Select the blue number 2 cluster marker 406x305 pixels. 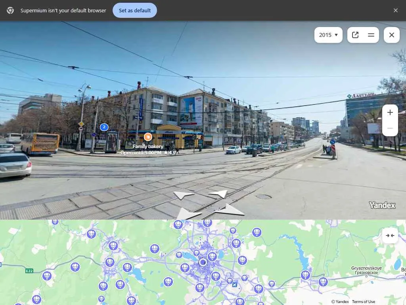pyautogui.click(x=104, y=127)
